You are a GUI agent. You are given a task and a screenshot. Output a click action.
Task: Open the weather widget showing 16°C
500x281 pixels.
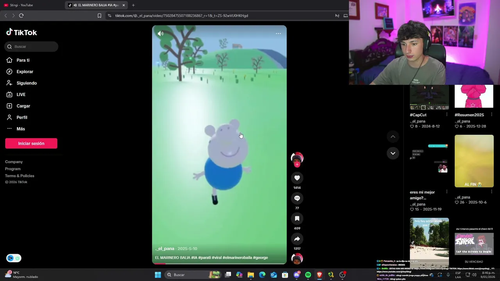point(21,275)
